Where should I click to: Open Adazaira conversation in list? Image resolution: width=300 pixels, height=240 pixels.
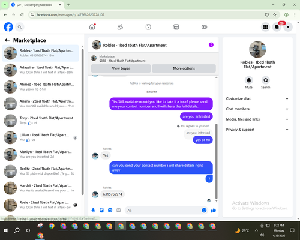click(x=40, y=70)
